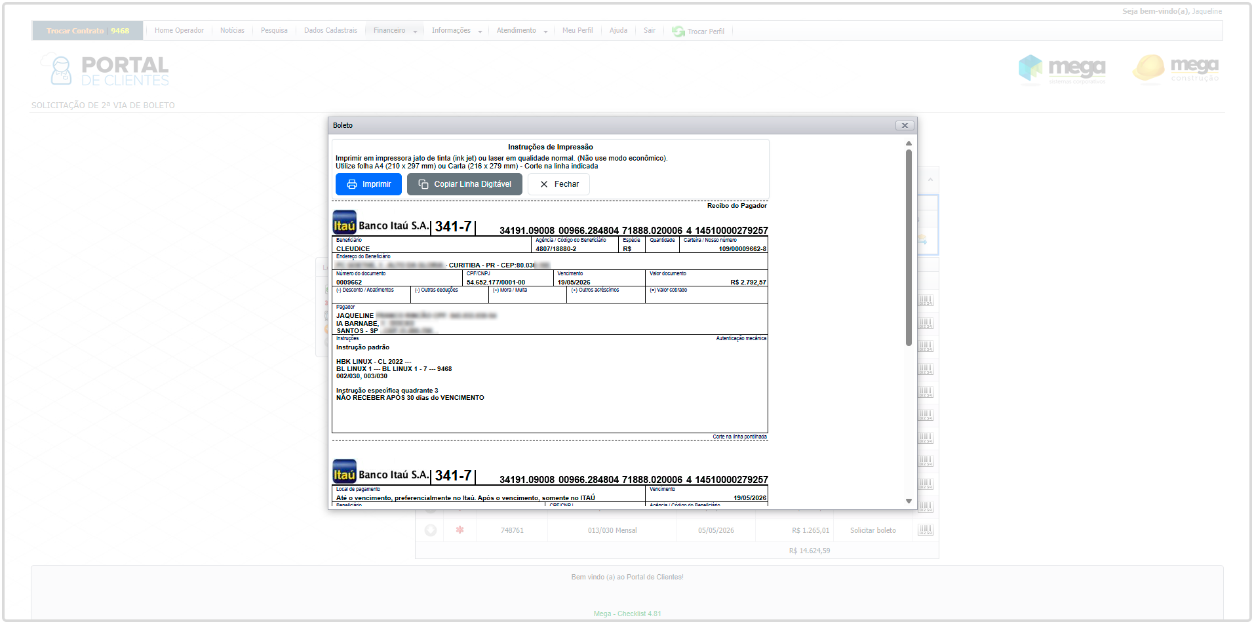Go to the Notícias menu item
This screenshot has width=1254, height=624.
point(232,31)
